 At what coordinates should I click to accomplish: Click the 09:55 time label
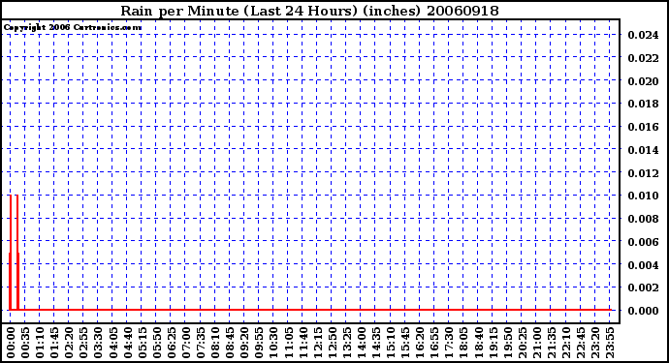tap(259, 343)
